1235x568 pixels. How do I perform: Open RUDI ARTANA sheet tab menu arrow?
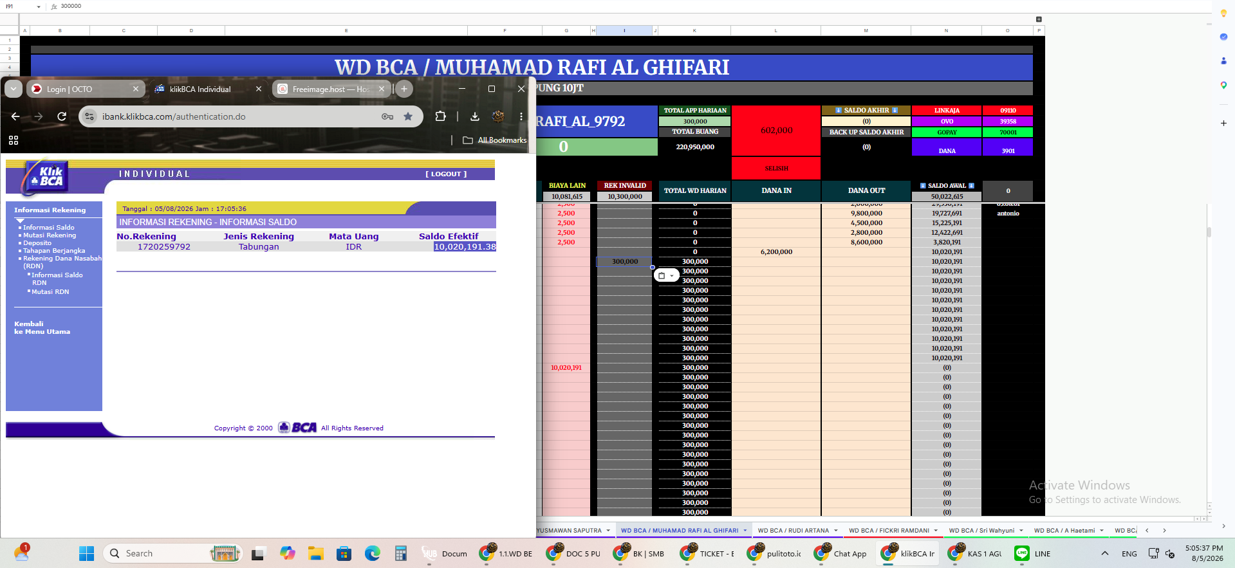(836, 531)
